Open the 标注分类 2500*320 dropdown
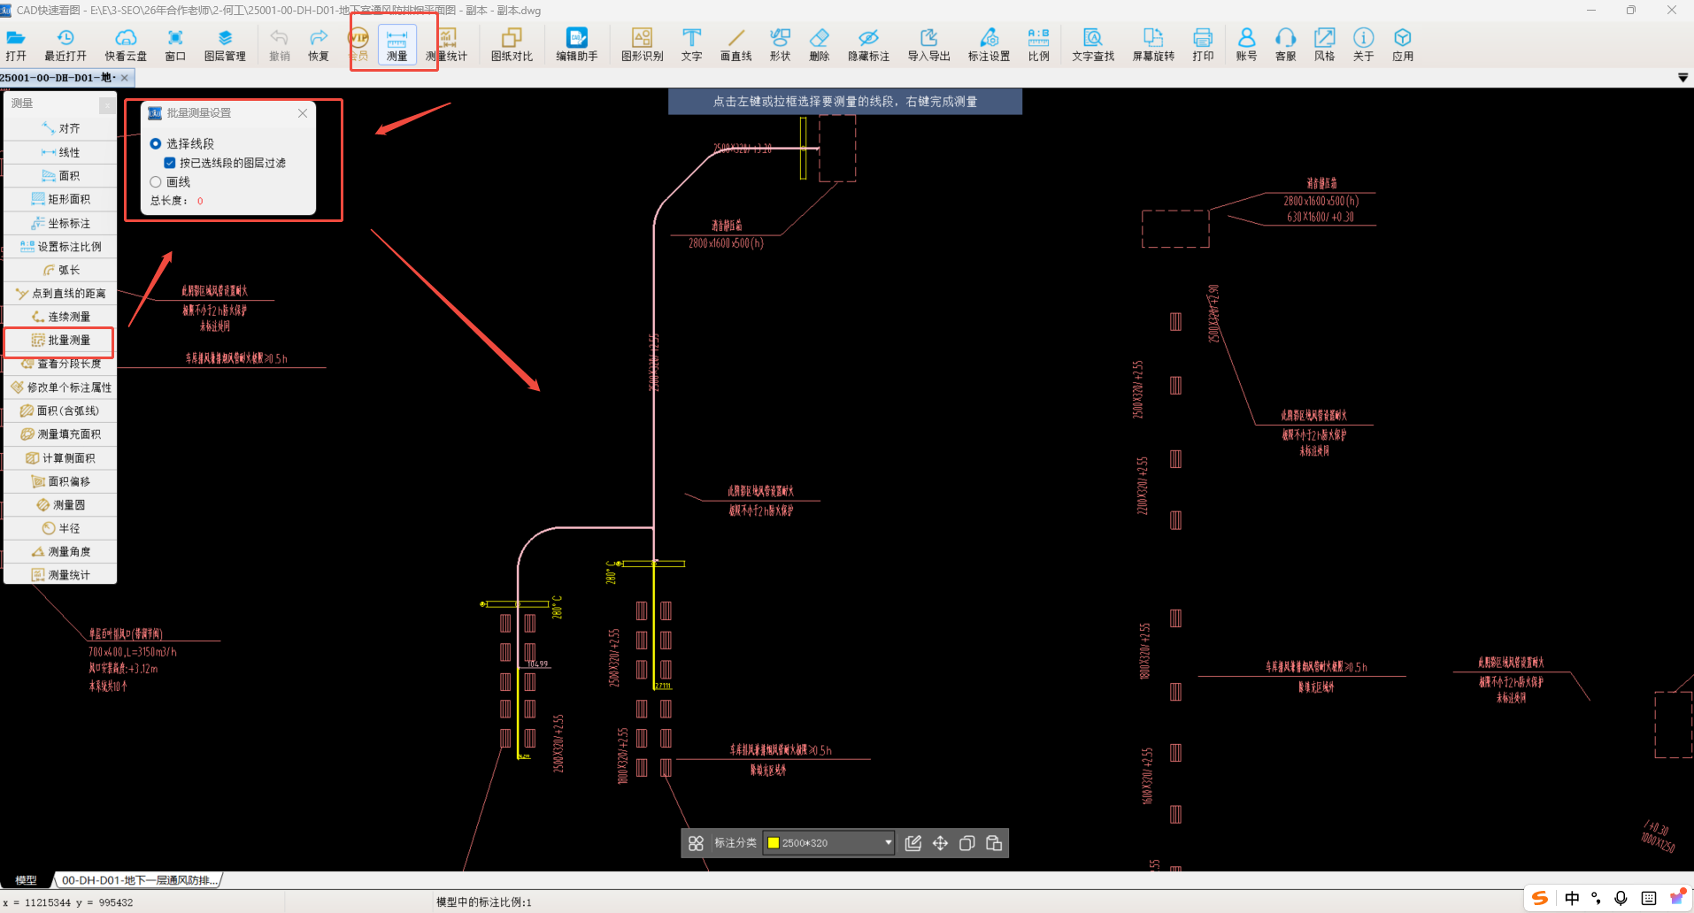The image size is (1694, 913). tap(888, 843)
